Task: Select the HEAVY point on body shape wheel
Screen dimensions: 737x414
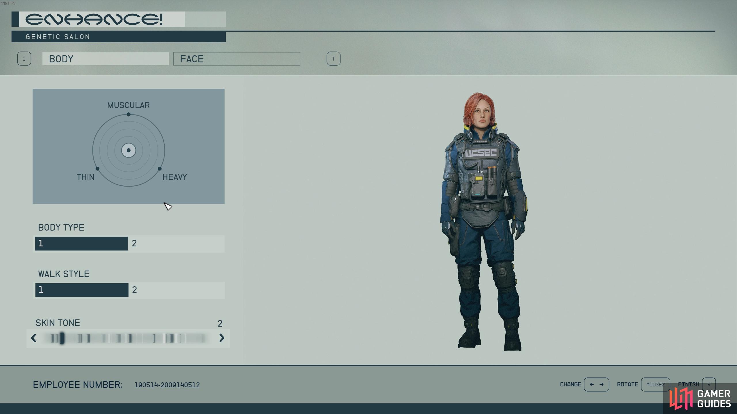Action: point(160,169)
